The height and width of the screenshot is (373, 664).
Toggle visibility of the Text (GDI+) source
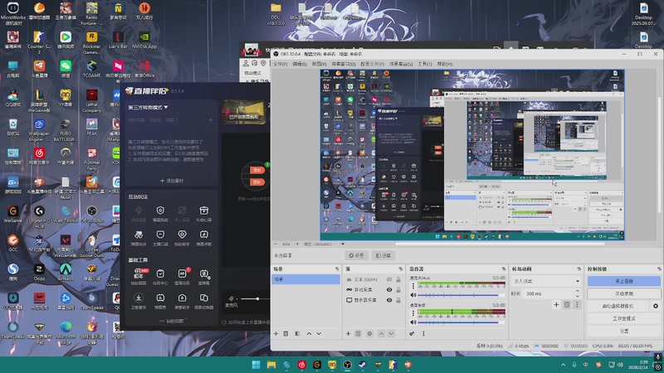pyautogui.click(x=389, y=279)
